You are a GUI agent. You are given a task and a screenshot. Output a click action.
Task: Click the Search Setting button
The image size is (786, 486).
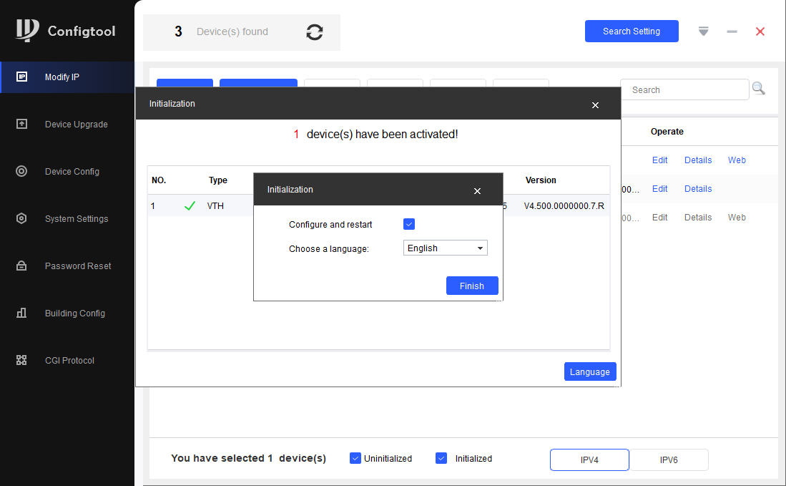pyautogui.click(x=632, y=31)
